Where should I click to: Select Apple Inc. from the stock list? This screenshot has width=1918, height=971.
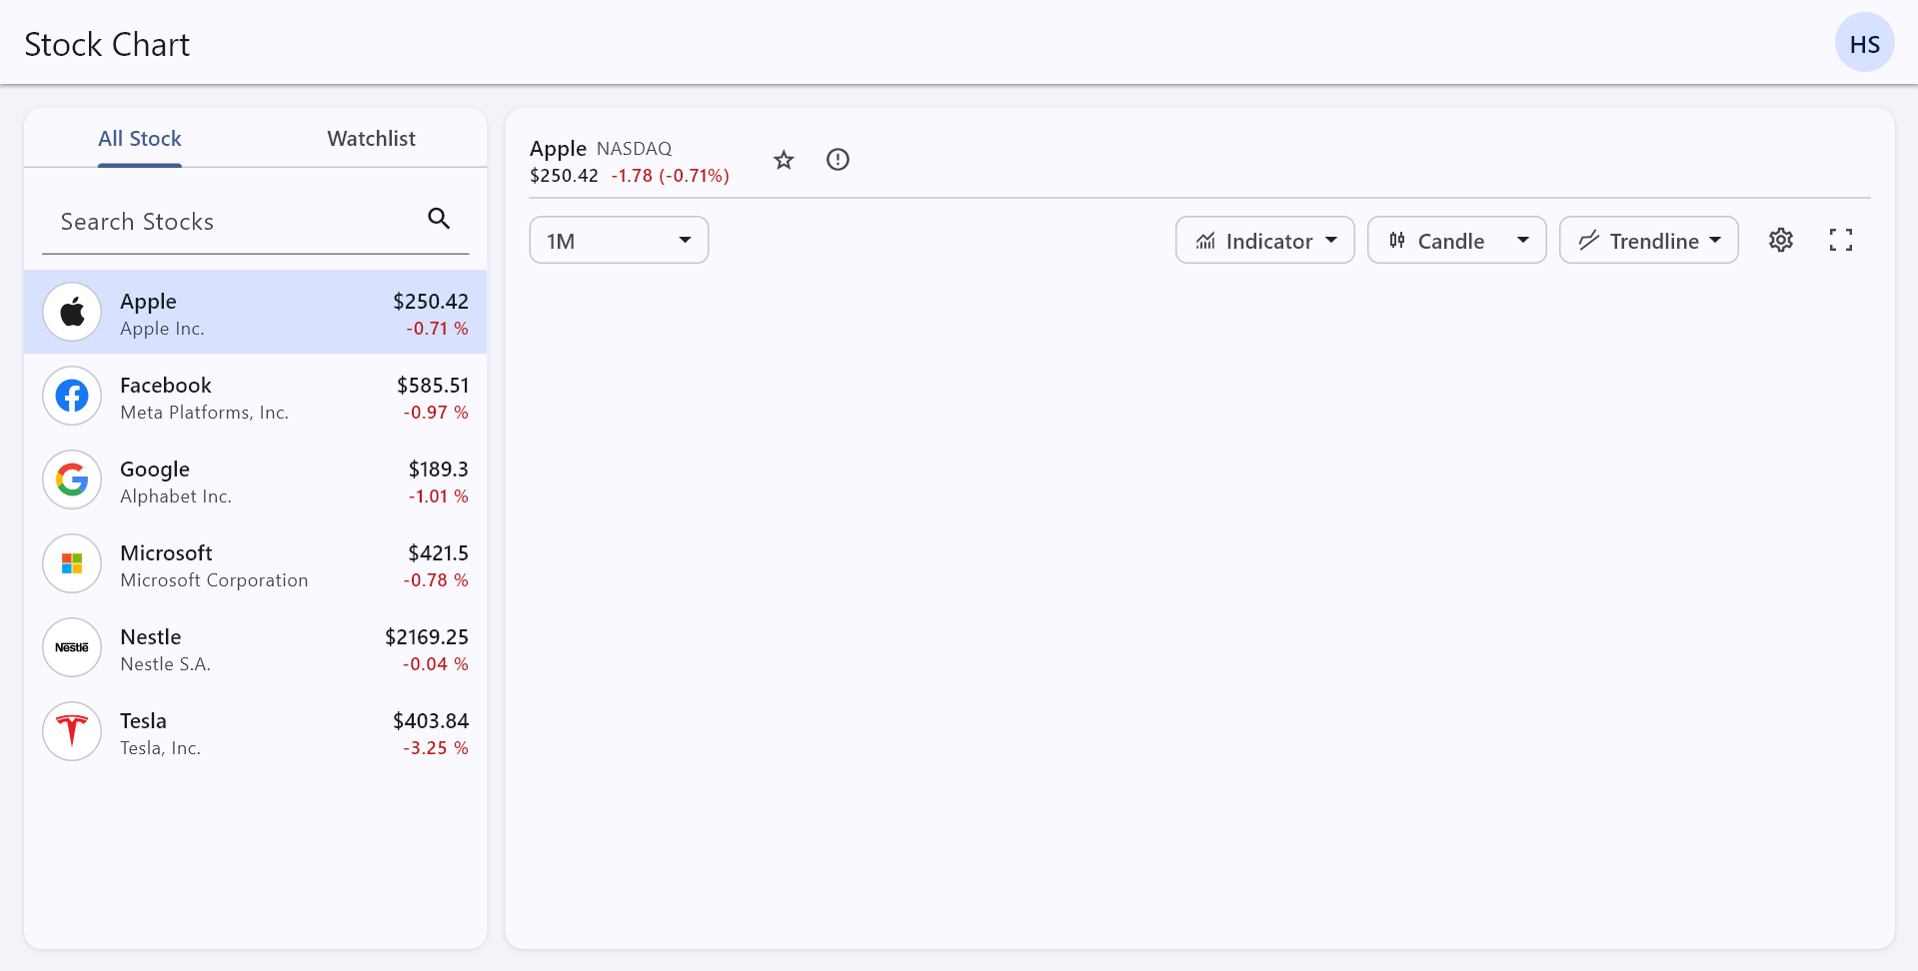(255, 312)
